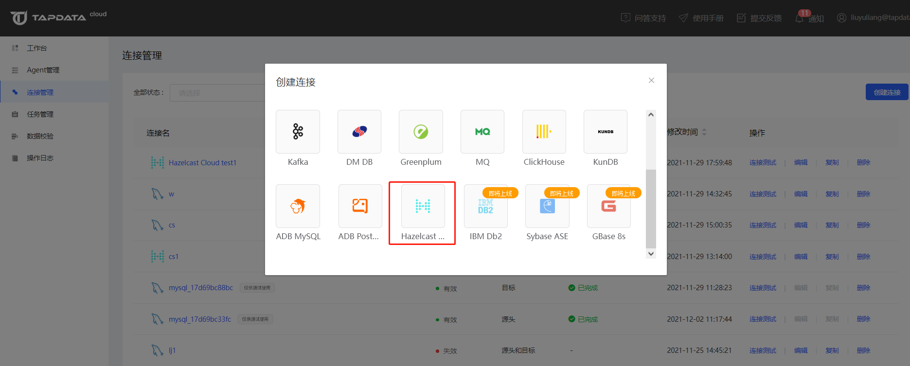Image resolution: width=910 pixels, height=366 pixels.
Task: Sort by 修改时间 column arrows
Action: coord(704,132)
